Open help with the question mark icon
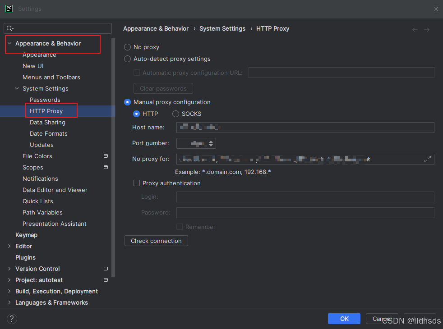The height and width of the screenshot is (329, 443). tap(12, 319)
